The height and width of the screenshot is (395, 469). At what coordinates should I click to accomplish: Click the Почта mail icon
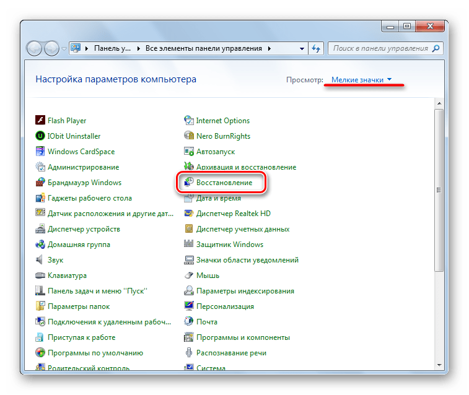click(189, 321)
